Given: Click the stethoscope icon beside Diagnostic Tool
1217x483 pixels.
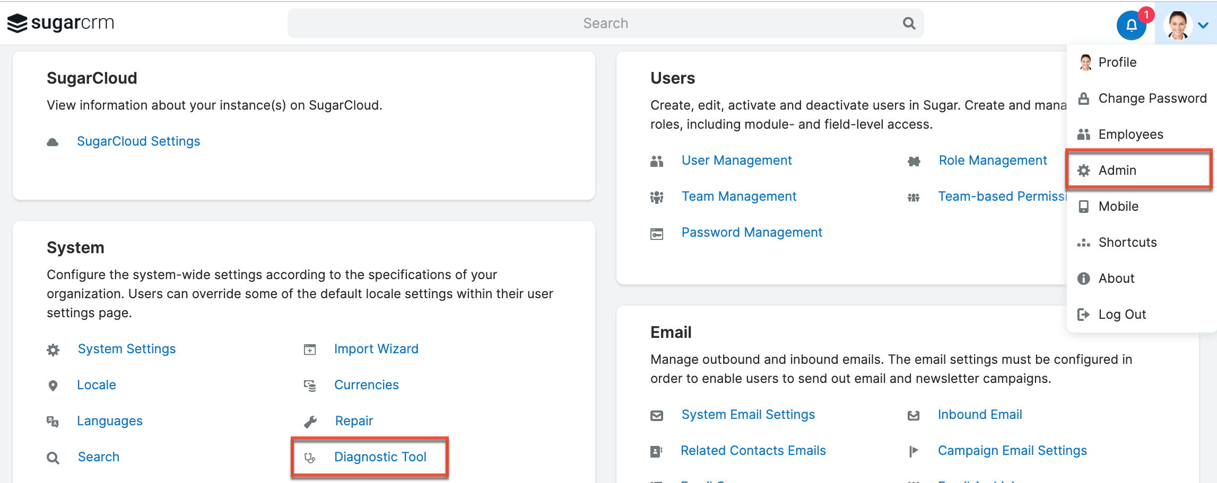Looking at the screenshot, I should (310, 458).
